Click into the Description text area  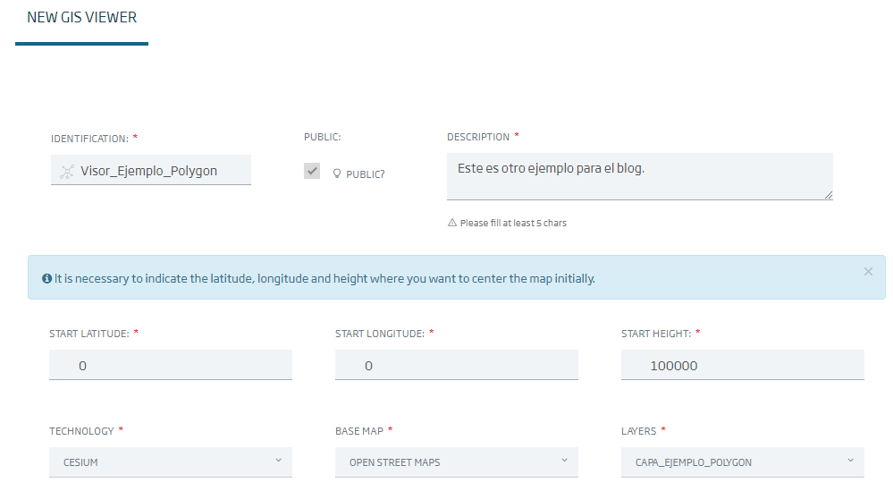coord(639,176)
